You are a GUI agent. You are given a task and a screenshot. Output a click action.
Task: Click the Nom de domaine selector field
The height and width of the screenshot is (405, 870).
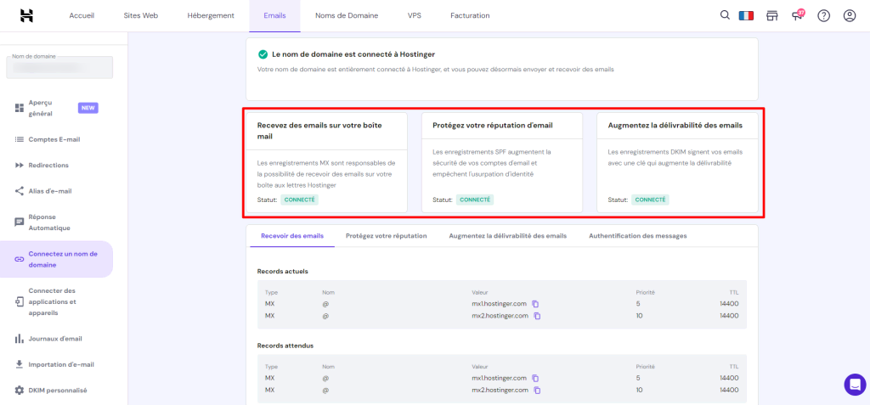(59, 67)
